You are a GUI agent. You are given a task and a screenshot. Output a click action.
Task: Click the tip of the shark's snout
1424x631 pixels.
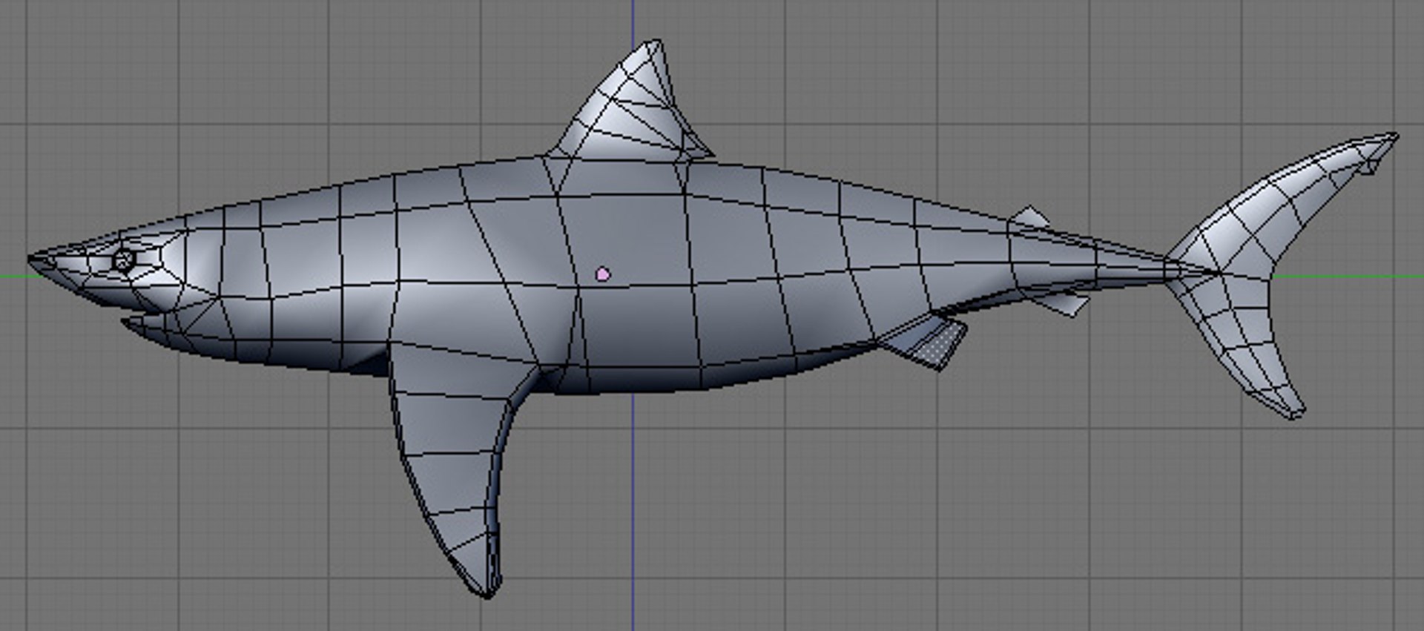click(x=37, y=261)
